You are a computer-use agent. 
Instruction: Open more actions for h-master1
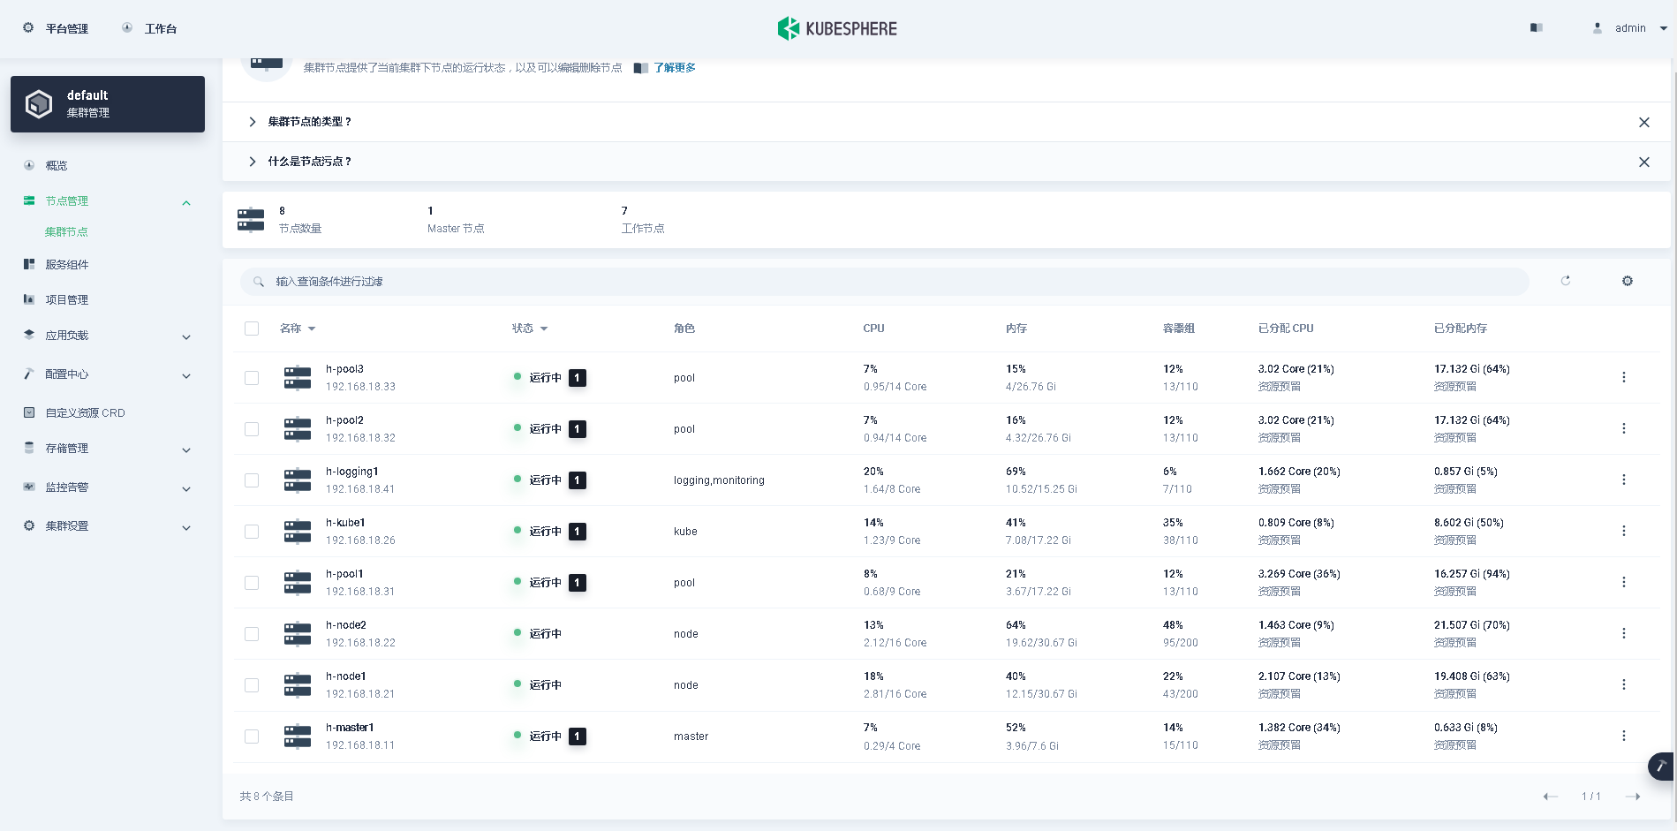1623,736
